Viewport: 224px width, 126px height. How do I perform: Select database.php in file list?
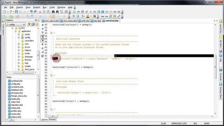click(x=17, y=90)
